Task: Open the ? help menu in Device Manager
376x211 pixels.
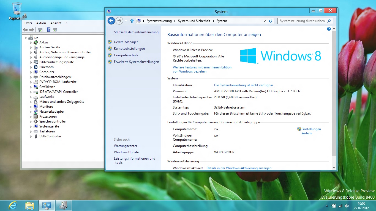Action: (66, 23)
